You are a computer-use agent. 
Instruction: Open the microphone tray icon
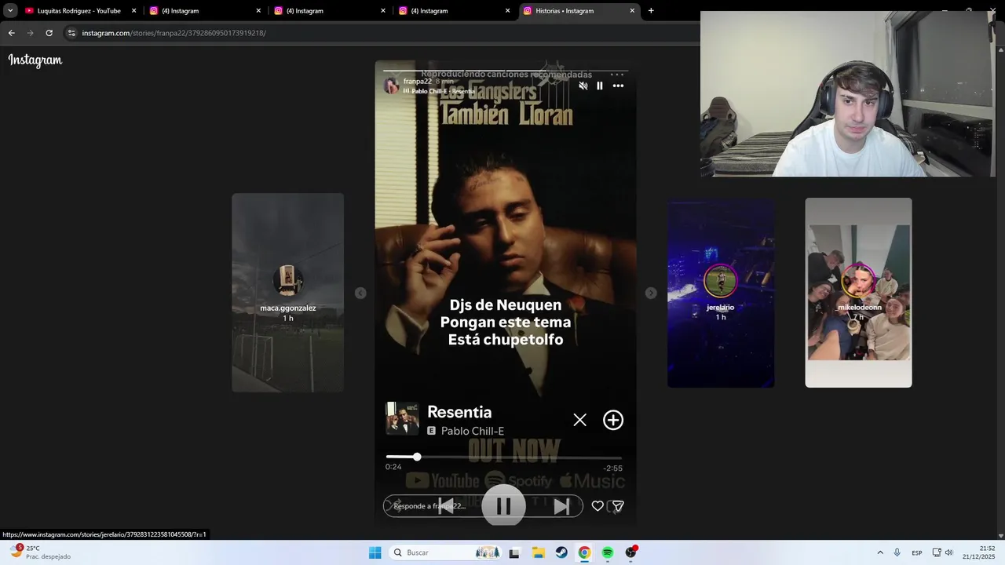(897, 552)
